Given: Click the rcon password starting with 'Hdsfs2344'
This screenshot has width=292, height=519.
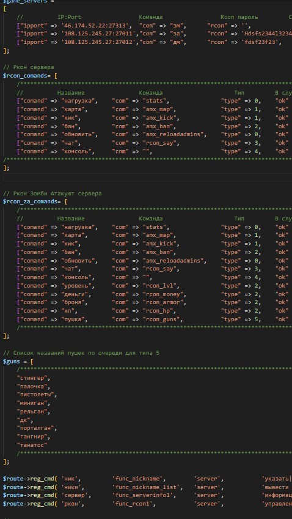Looking at the screenshot, I should (x=266, y=34).
